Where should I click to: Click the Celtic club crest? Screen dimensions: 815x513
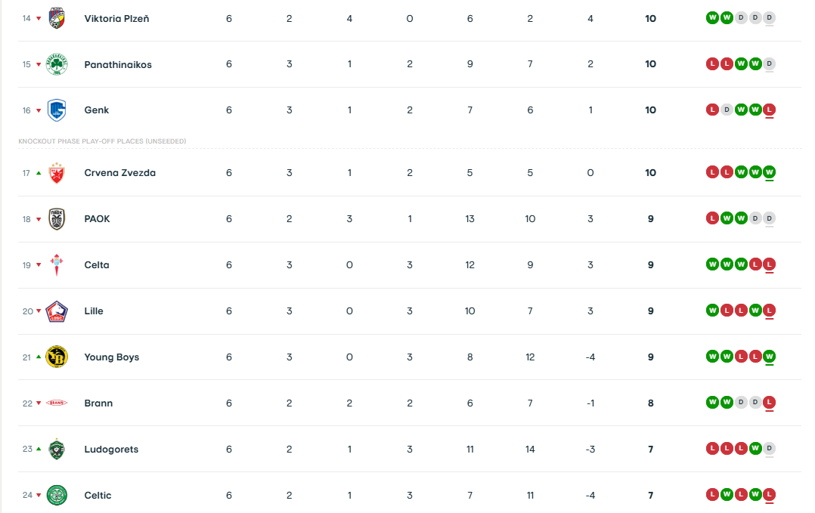point(57,496)
